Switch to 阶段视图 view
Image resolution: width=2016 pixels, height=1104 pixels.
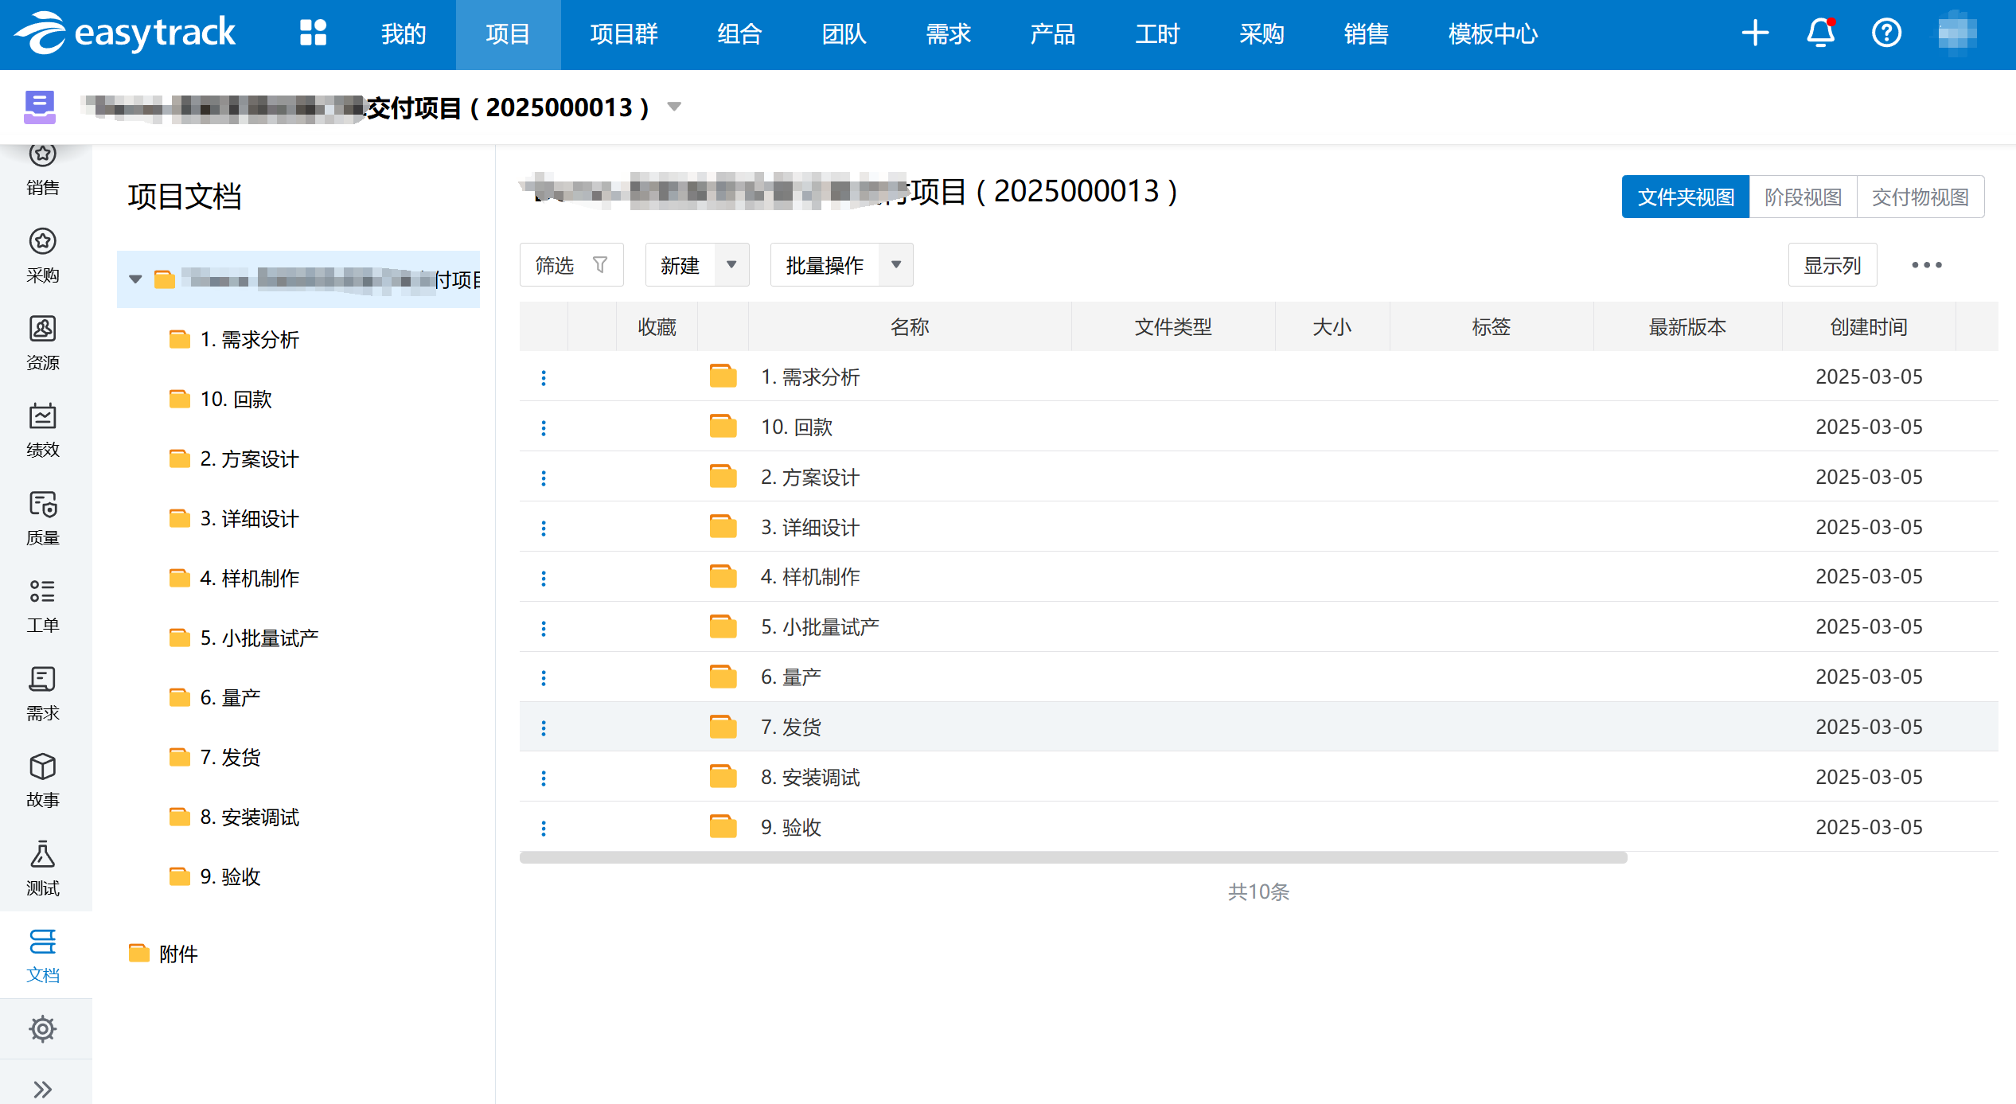1803,197
